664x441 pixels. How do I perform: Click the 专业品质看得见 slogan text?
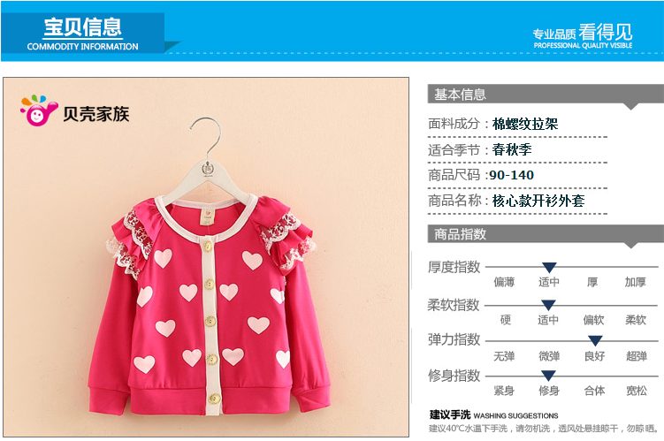pos(583,35)
